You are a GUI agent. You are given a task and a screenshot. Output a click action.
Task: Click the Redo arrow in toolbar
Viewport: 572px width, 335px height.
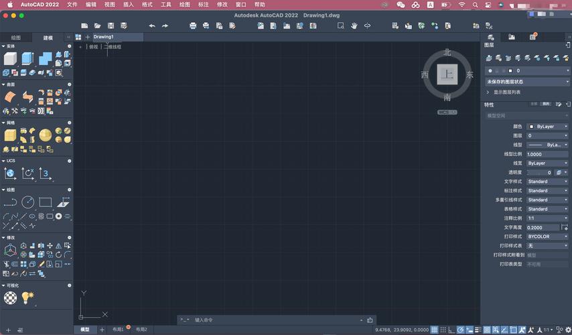165,25
